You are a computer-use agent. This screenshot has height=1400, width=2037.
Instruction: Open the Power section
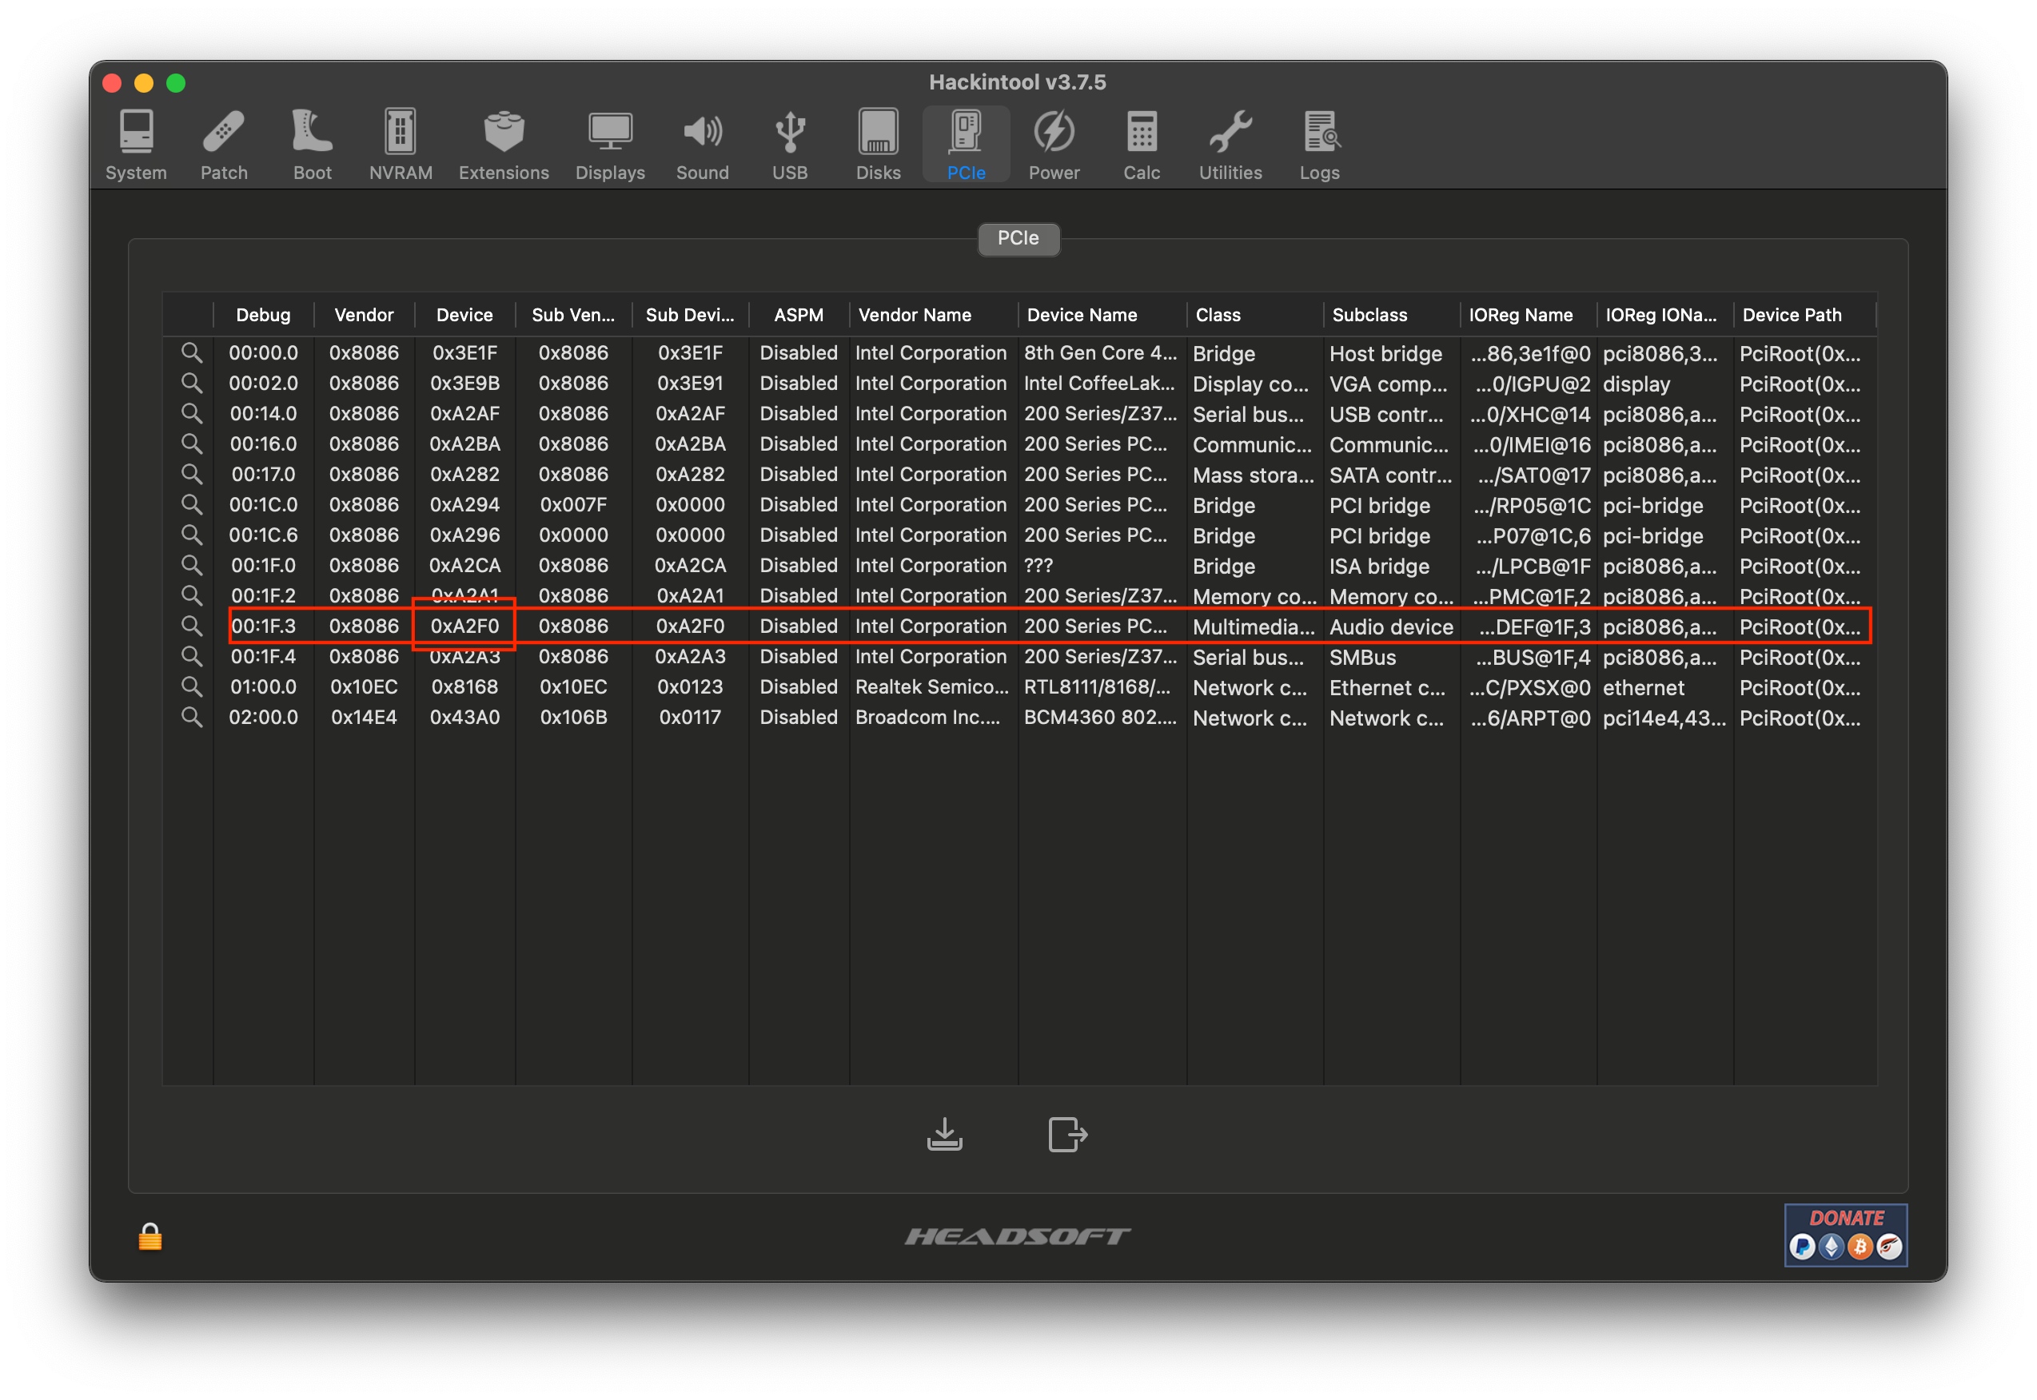1053,145
